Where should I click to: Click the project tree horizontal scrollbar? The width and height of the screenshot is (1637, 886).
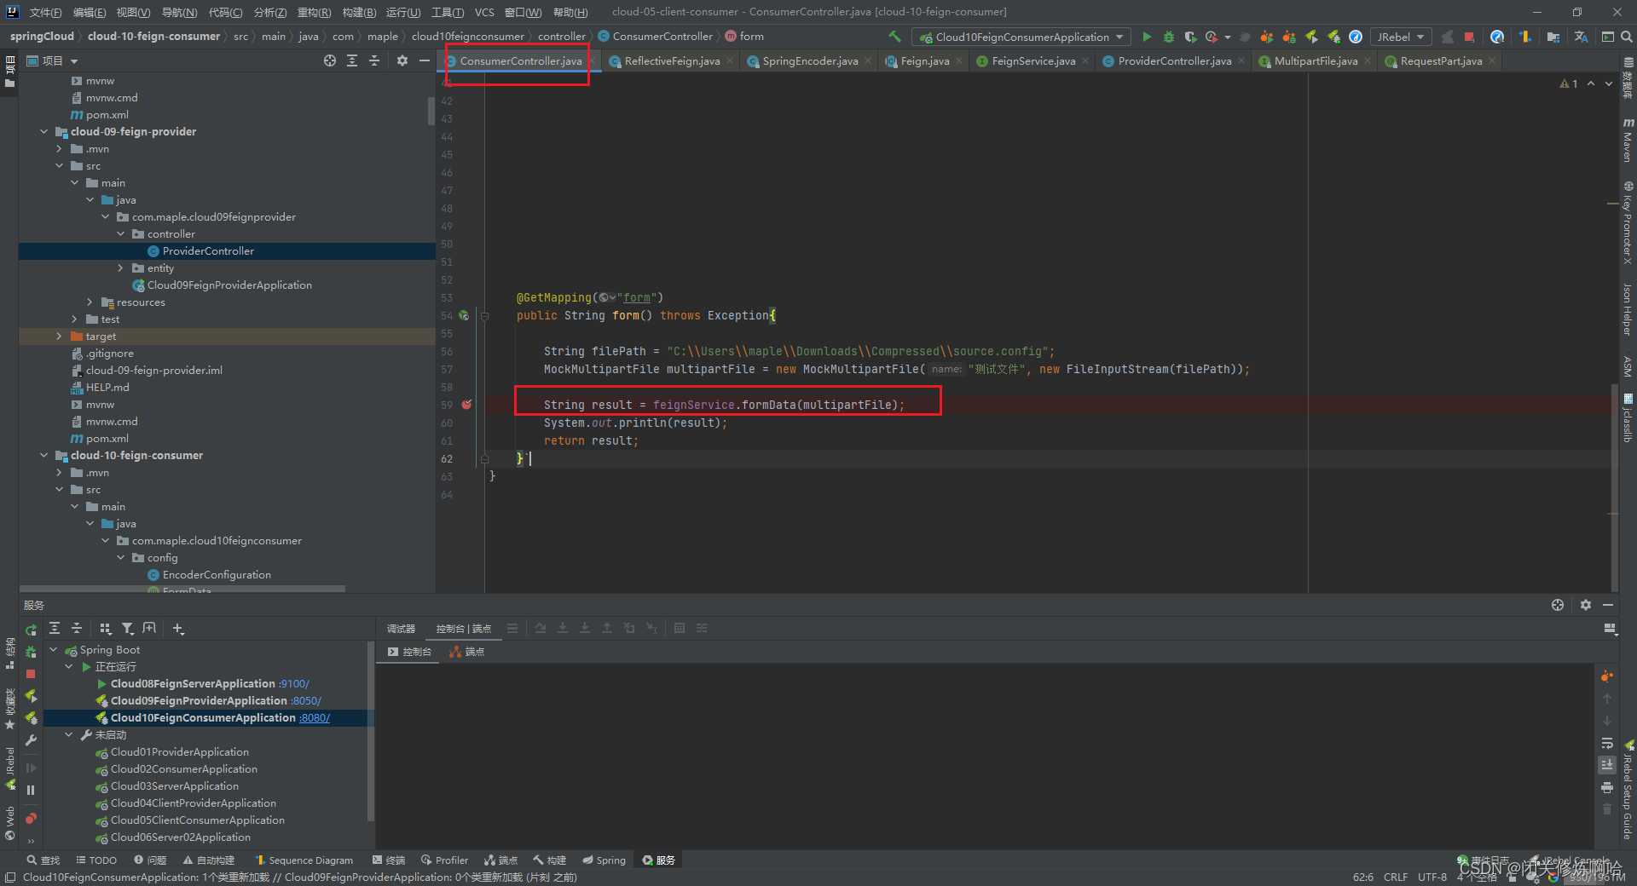click(182, 589)
